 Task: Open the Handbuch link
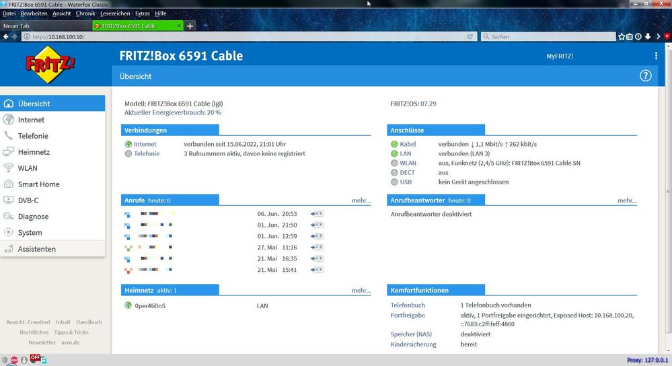pos(89,322)
